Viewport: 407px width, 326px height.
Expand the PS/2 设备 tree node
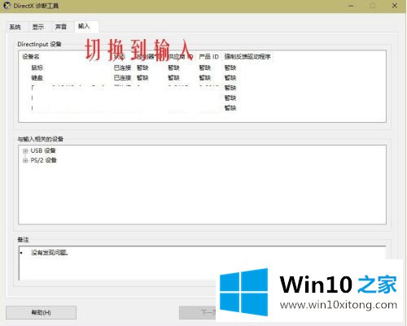click(25, 160)
